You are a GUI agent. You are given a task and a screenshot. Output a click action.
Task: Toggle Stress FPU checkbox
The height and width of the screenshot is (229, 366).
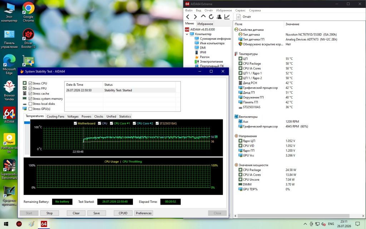pos(30,88)
